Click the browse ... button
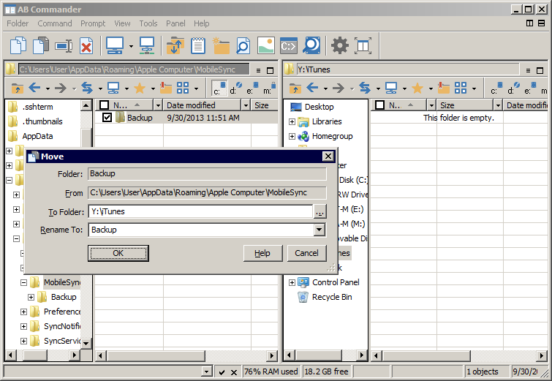 click(320, 212)
